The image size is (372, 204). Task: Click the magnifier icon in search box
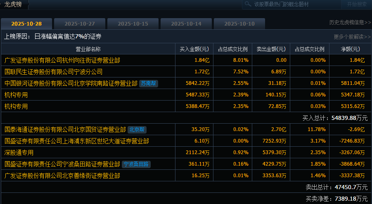pyautogui.click(x=248, y=4)
